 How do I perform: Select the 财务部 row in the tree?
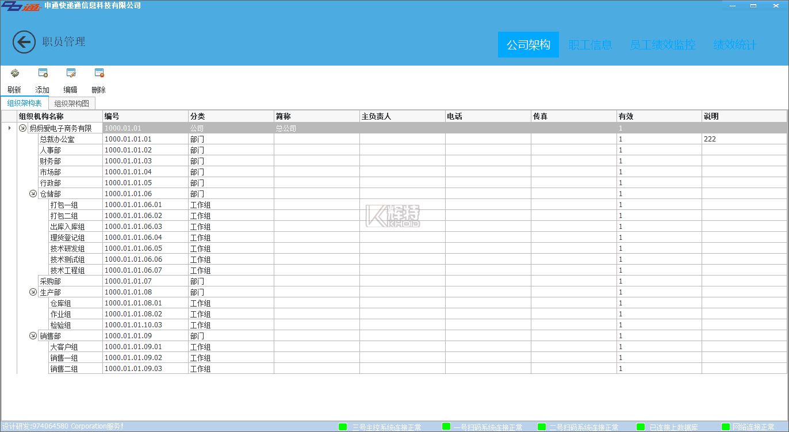coord(50,161)
